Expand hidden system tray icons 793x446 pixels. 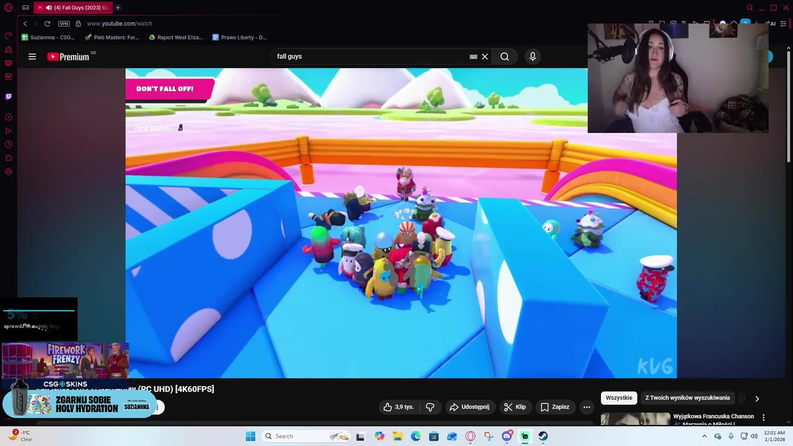click(704, 436)
